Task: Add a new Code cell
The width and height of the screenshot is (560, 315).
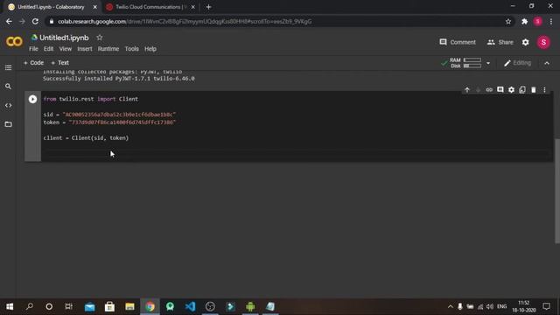Action: coord(33,63)
